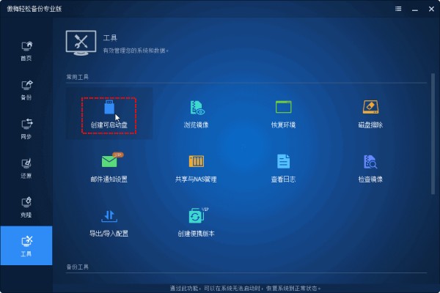Viewport: 440px width, 293px height.
Task: Open the 查看日志 document icon
Action: (x=283, y=161)
